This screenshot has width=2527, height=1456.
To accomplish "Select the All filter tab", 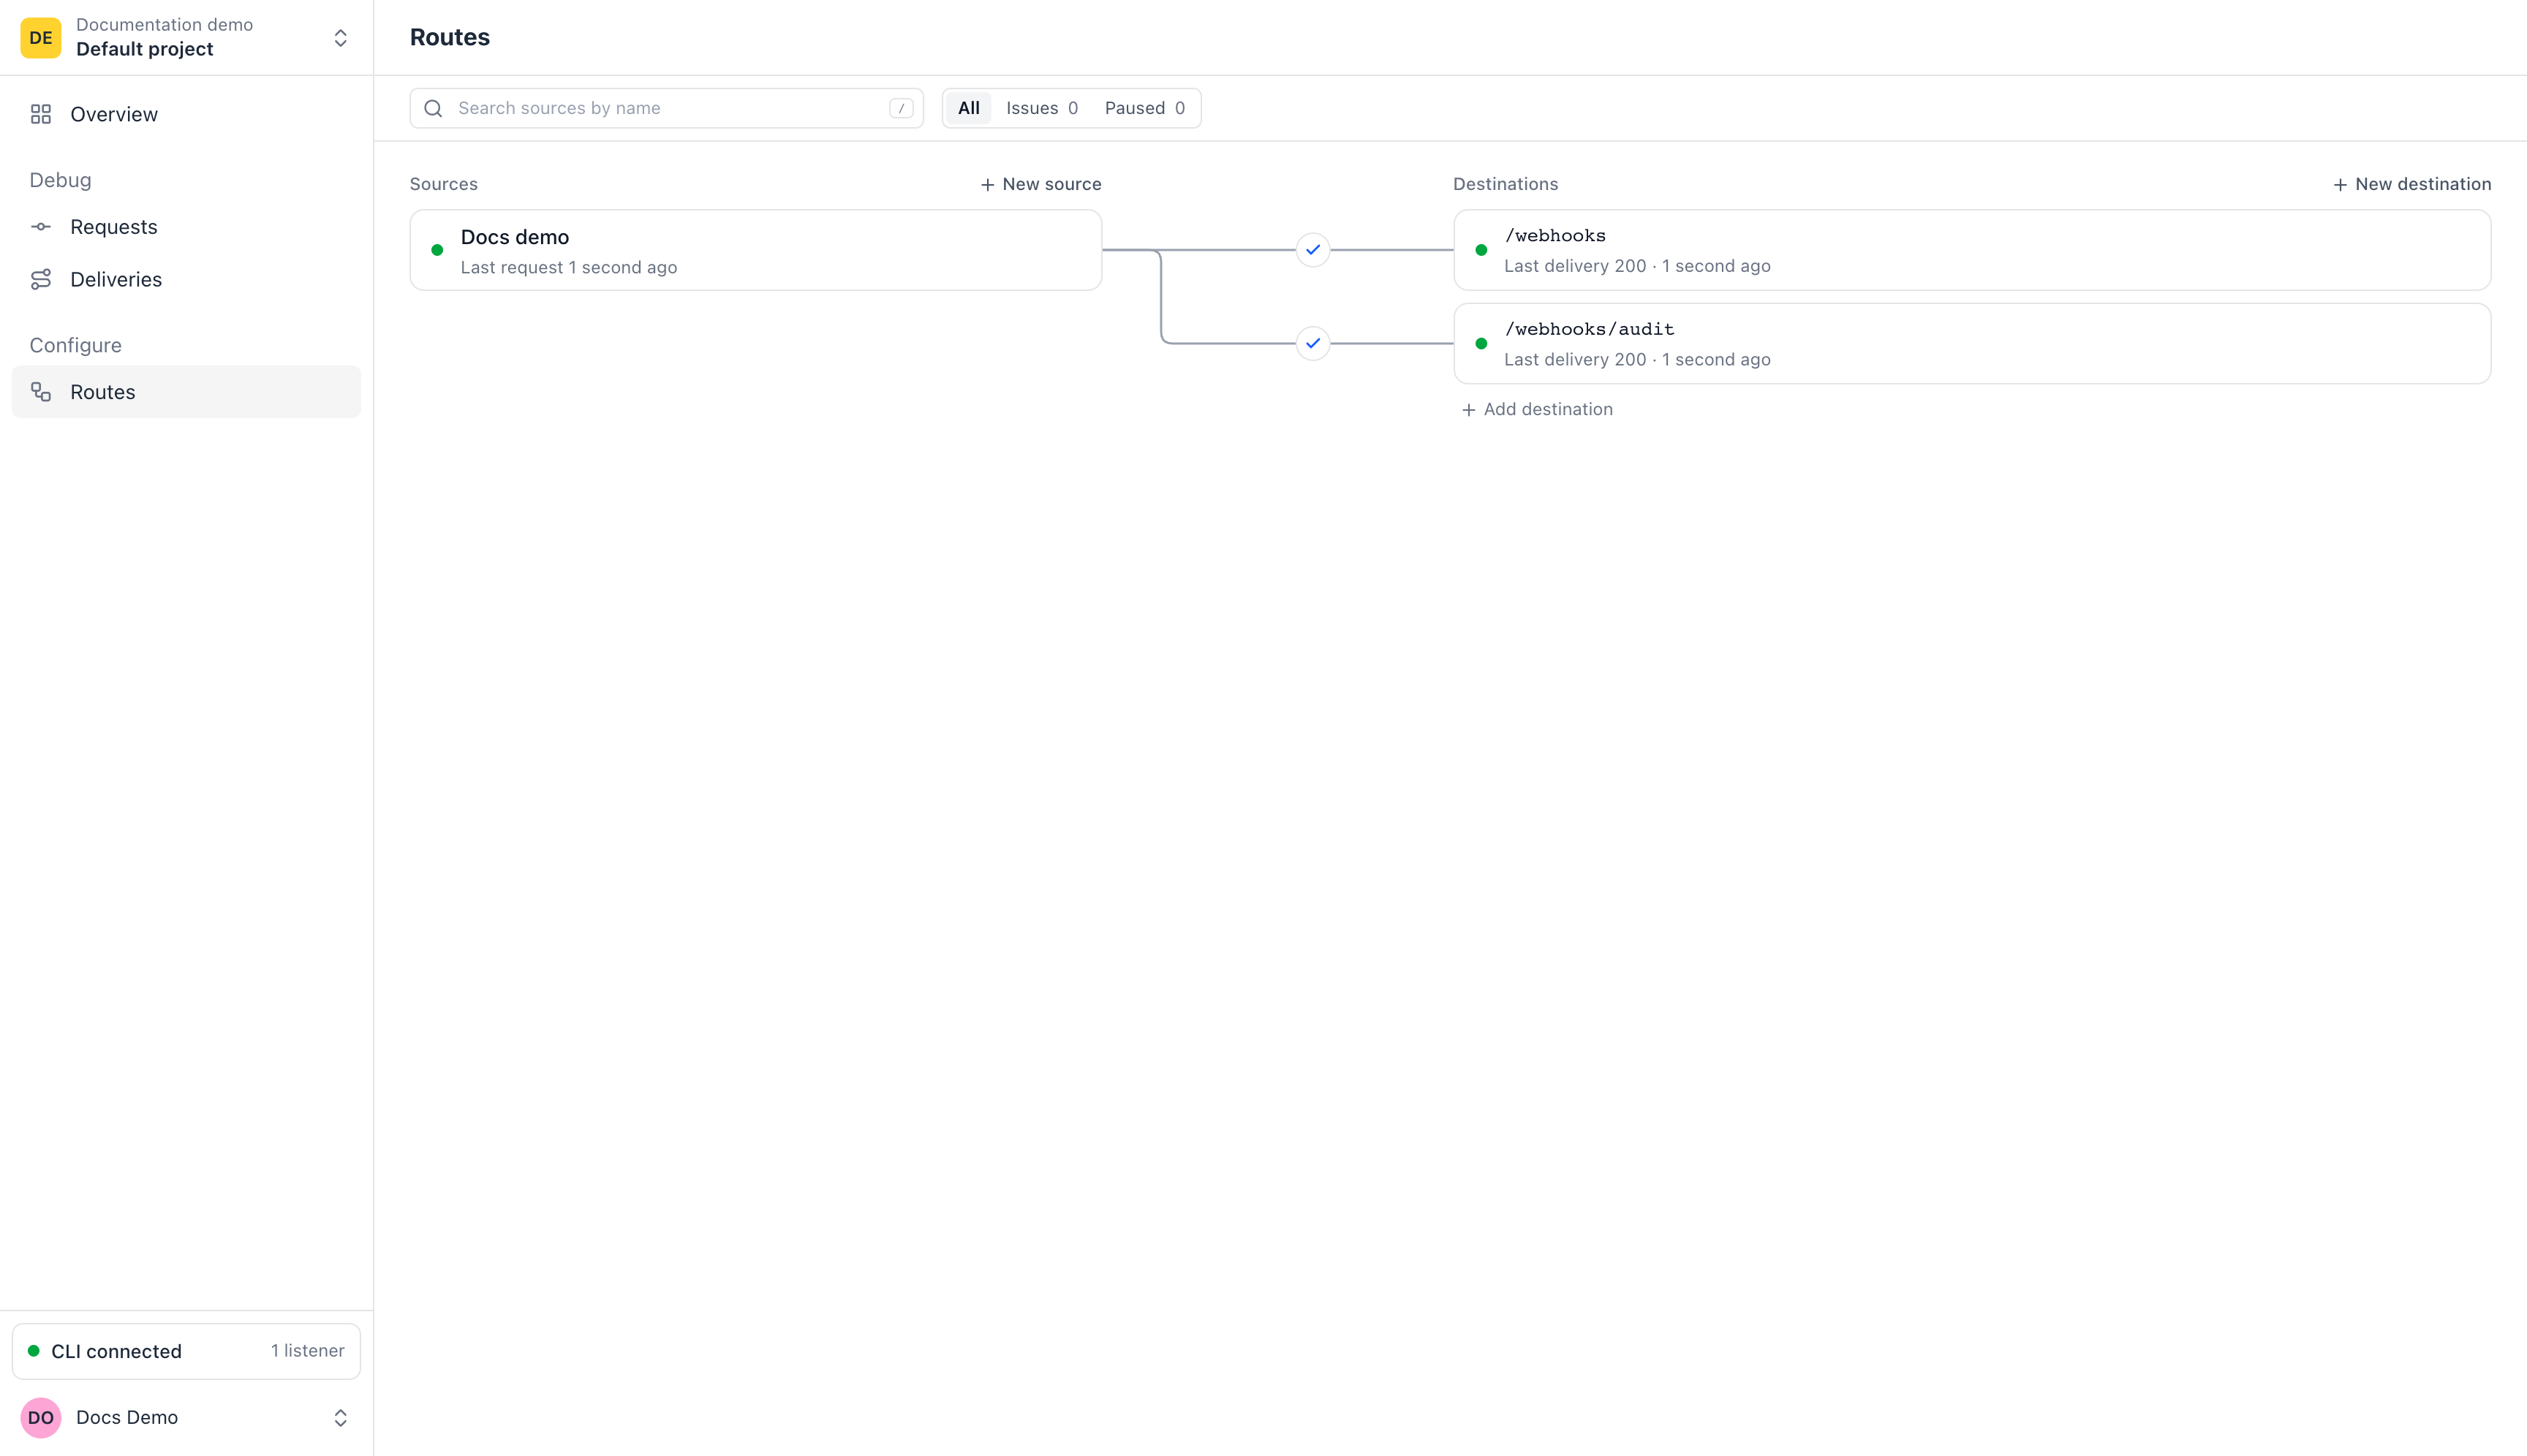I will [968, 108].
